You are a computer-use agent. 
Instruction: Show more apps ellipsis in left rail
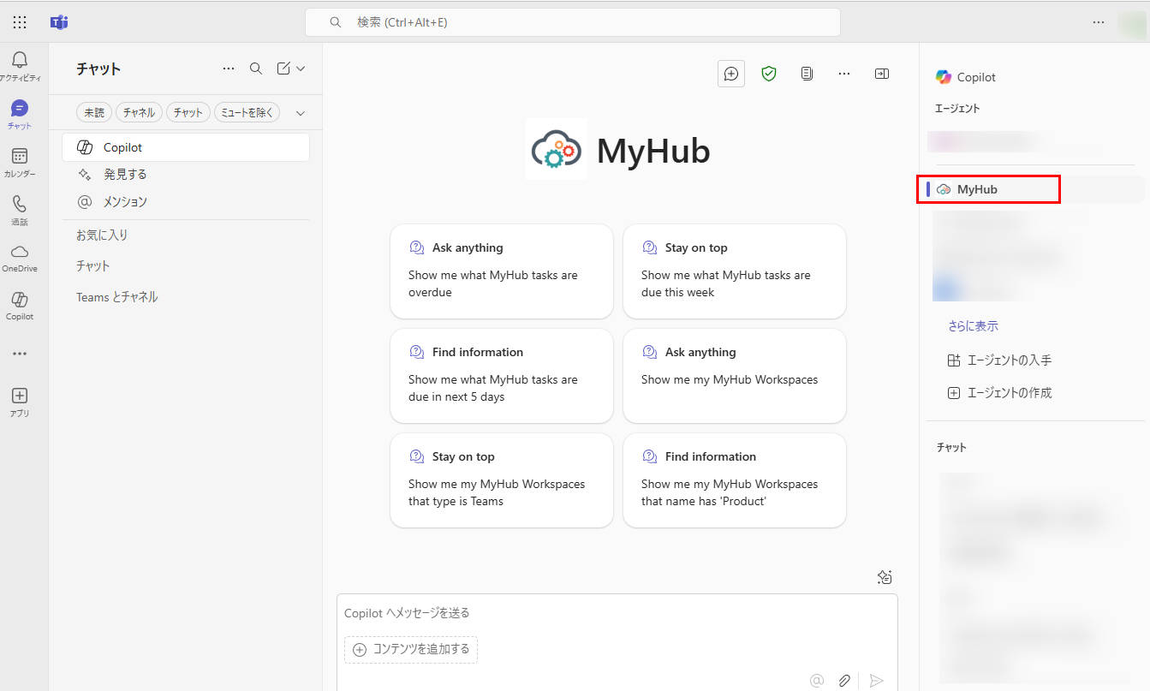click(x=20, y=354)
